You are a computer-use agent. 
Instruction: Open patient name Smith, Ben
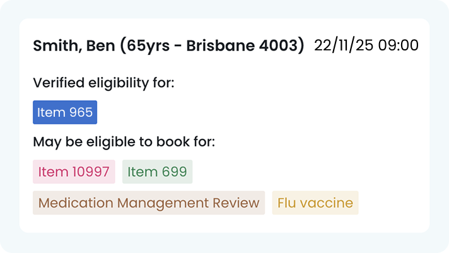pos(74,45)
